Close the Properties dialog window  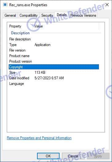click(x=107, y=5)
